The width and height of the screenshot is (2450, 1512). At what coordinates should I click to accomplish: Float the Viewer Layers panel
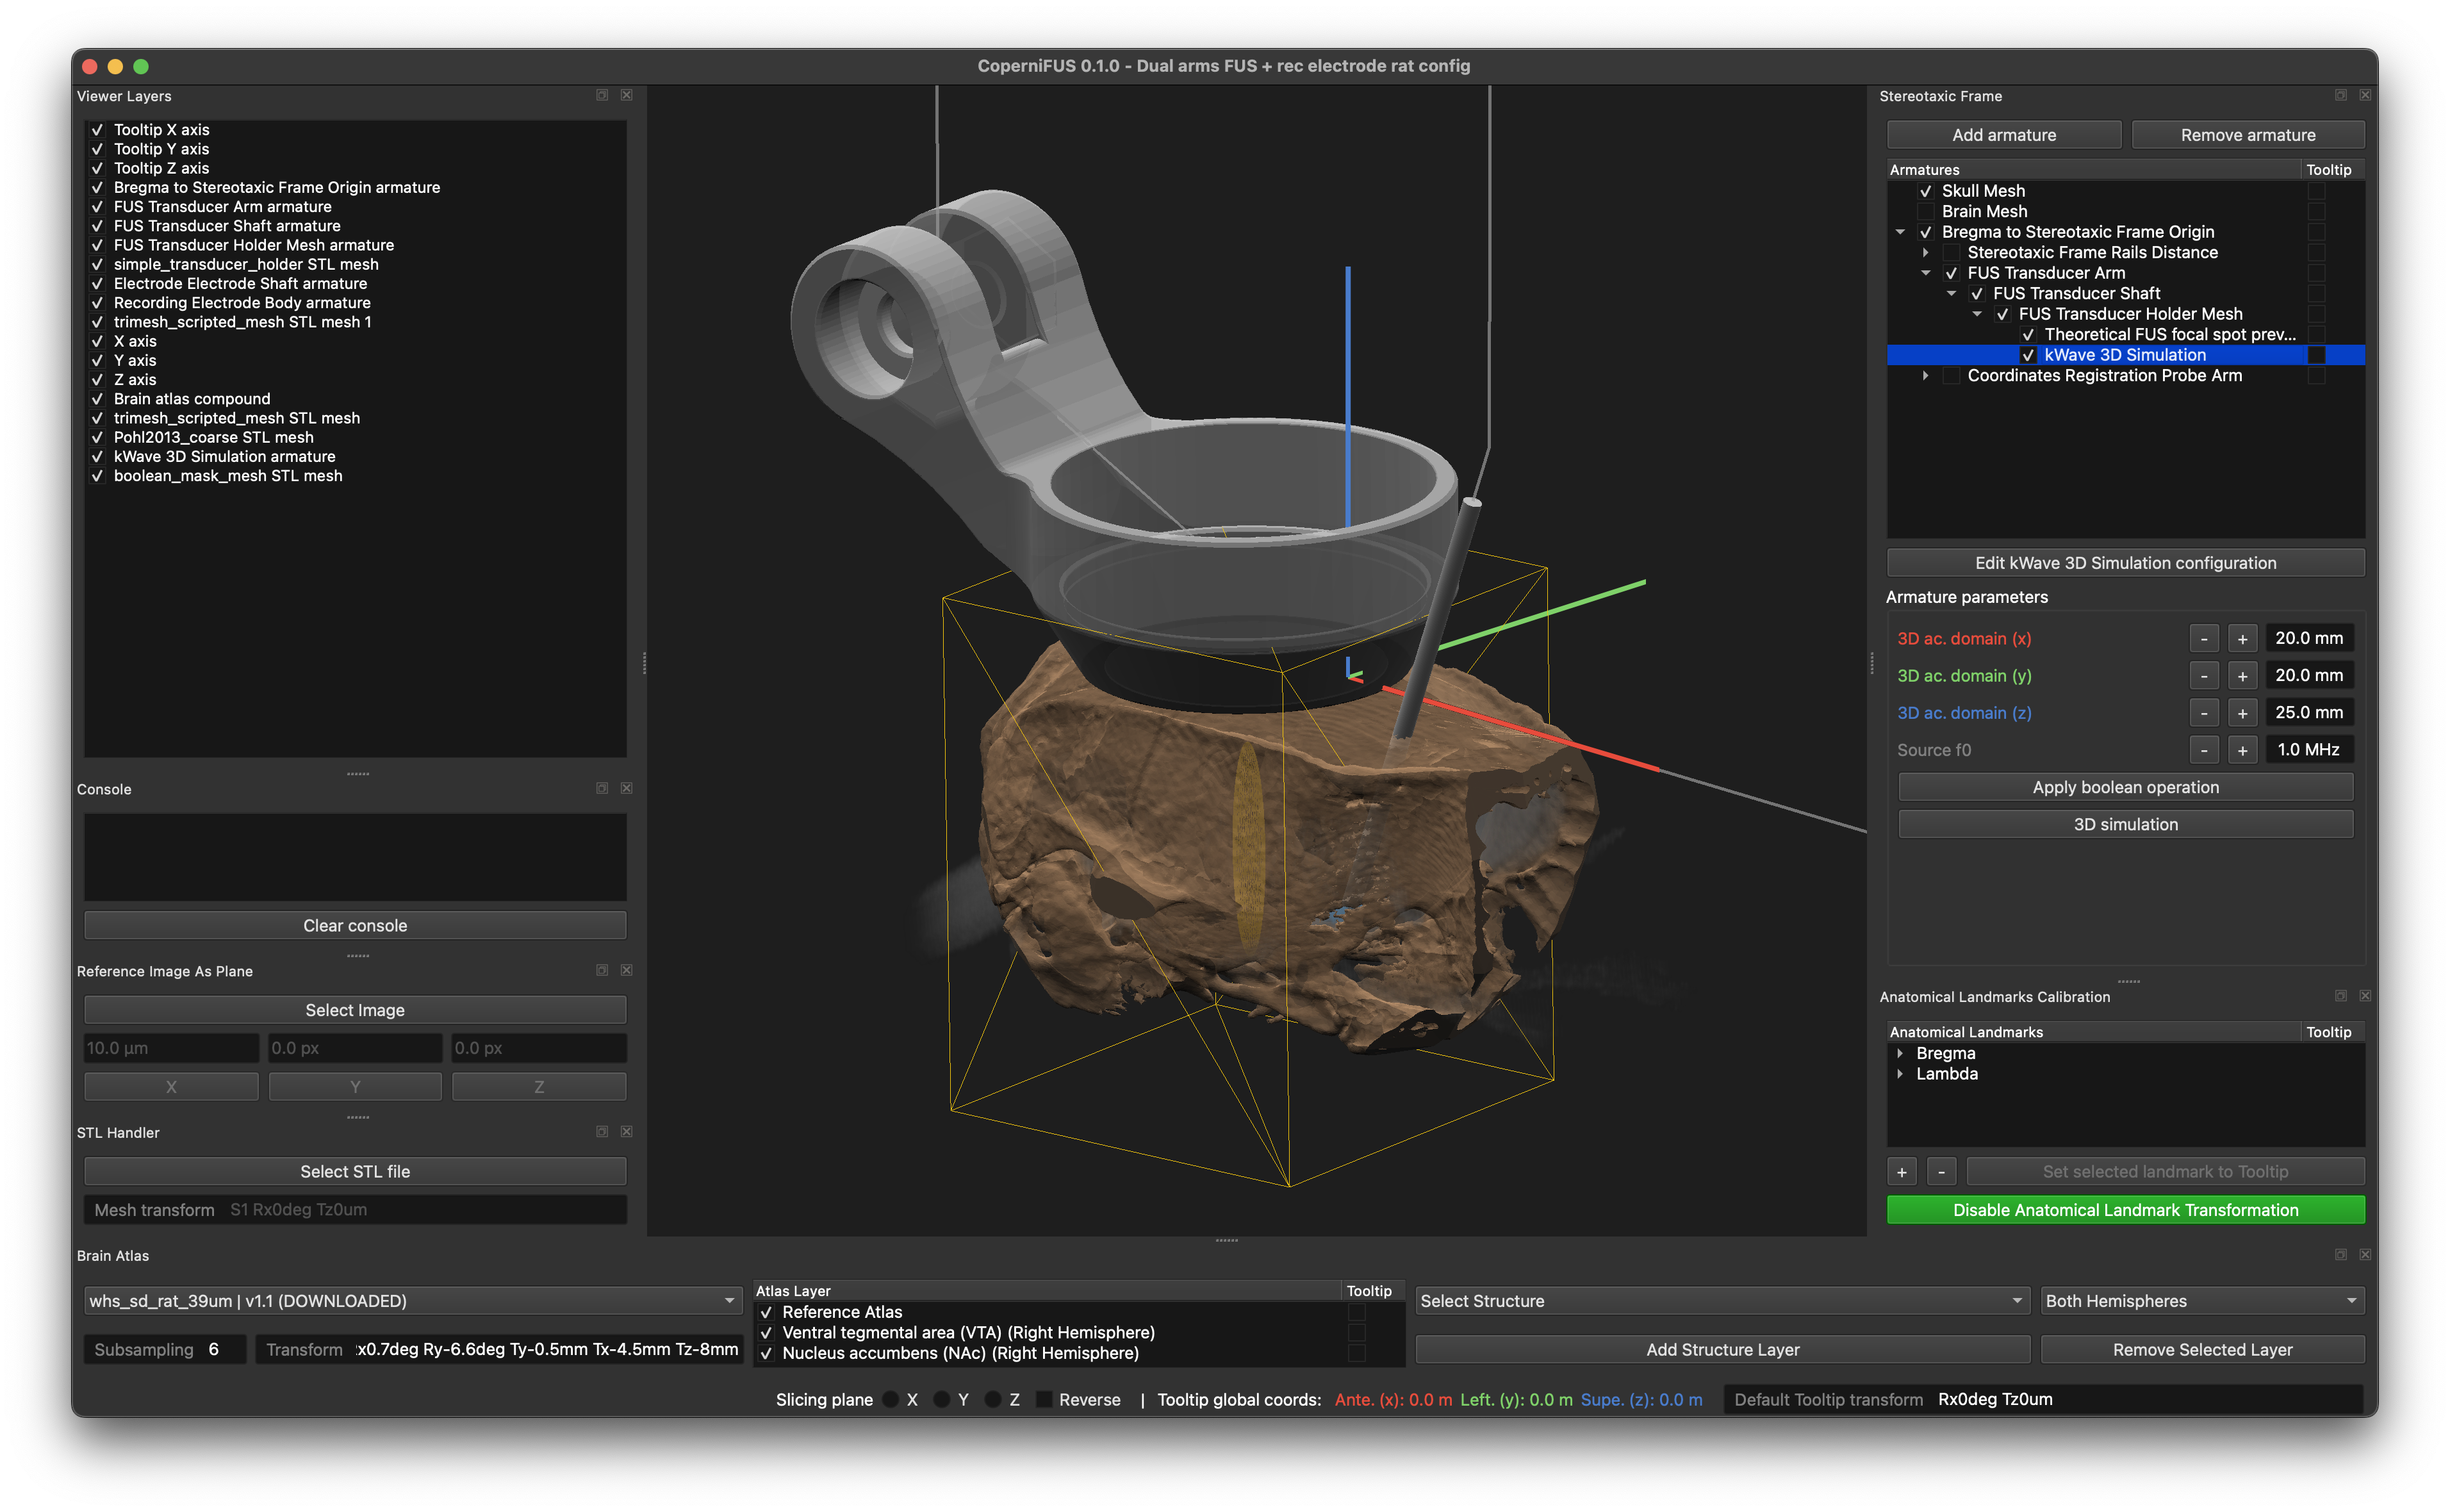(x=602, y=95)
